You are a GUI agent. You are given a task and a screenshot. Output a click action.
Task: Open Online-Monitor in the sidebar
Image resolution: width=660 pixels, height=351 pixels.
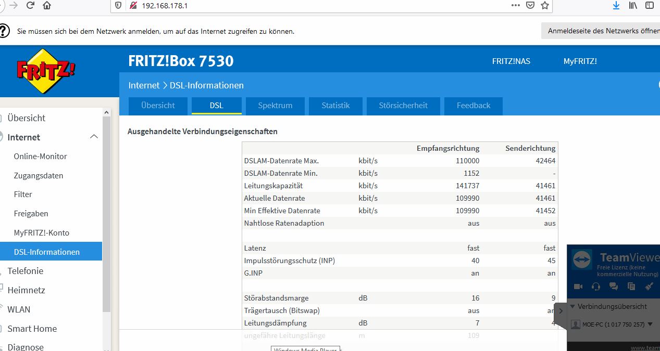pos(40,156)
